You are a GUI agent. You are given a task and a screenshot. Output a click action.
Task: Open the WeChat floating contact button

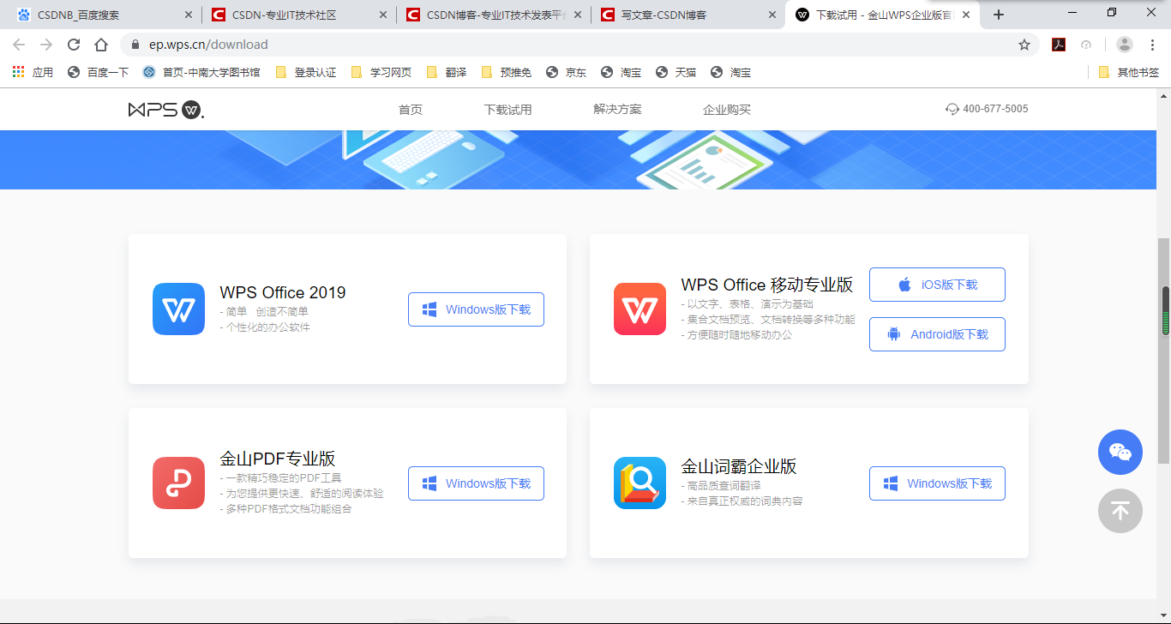point(1120,452)
